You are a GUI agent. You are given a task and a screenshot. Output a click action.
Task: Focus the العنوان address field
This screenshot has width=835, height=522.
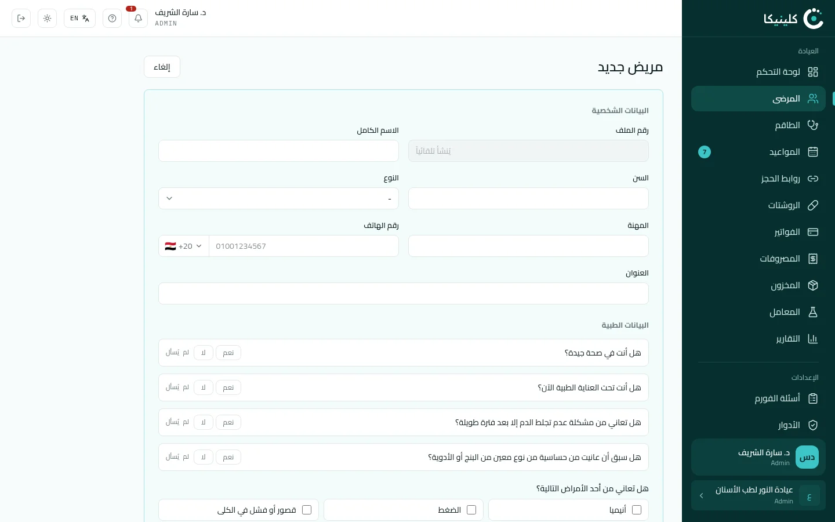404,293
